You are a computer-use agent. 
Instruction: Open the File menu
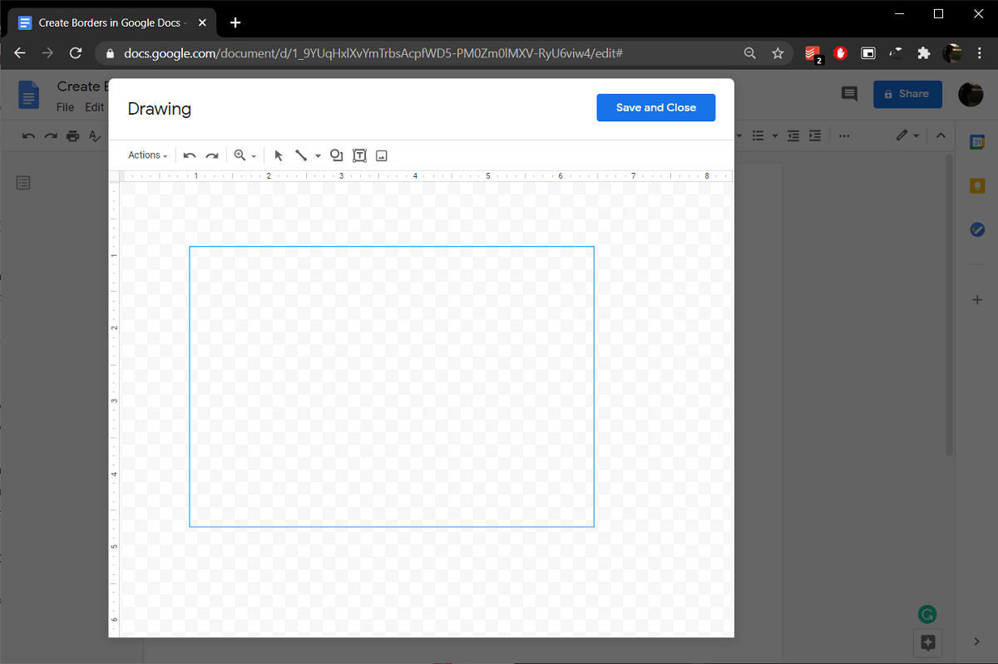tap(65, 107)
